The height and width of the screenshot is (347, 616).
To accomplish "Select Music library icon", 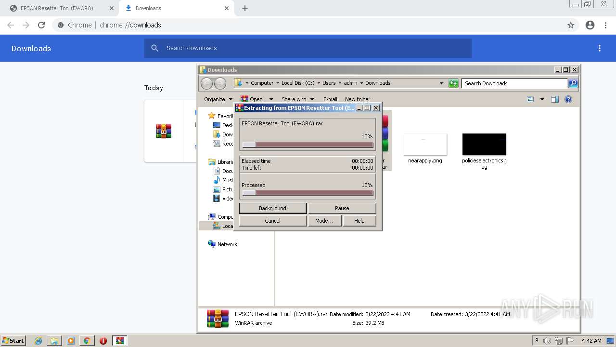I will point(217,180).
